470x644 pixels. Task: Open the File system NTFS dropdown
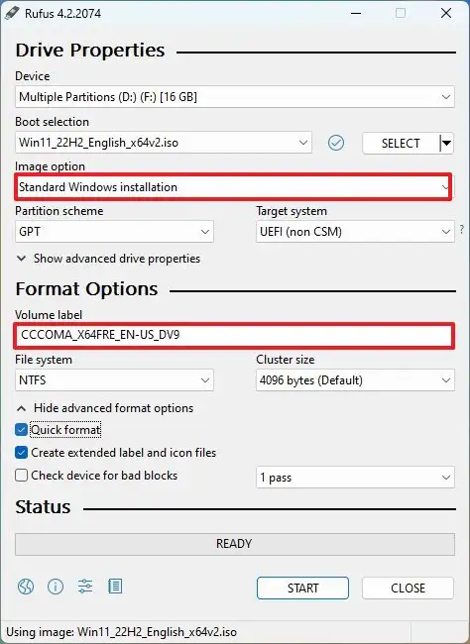(x=114, y=380)
